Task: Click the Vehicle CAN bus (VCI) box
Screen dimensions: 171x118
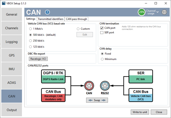Action: (x=141, y=95)
